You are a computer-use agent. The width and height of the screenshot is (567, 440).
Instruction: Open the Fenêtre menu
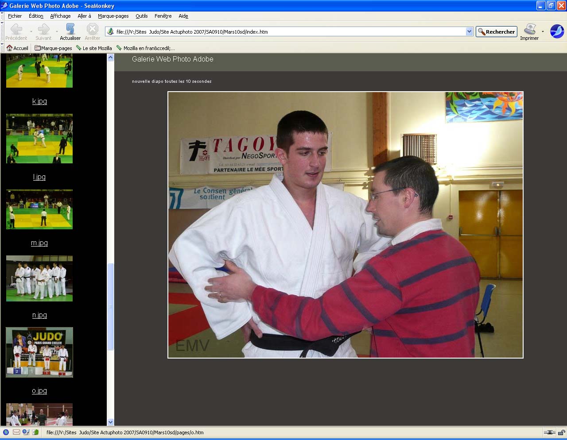(x=163, y=16)
